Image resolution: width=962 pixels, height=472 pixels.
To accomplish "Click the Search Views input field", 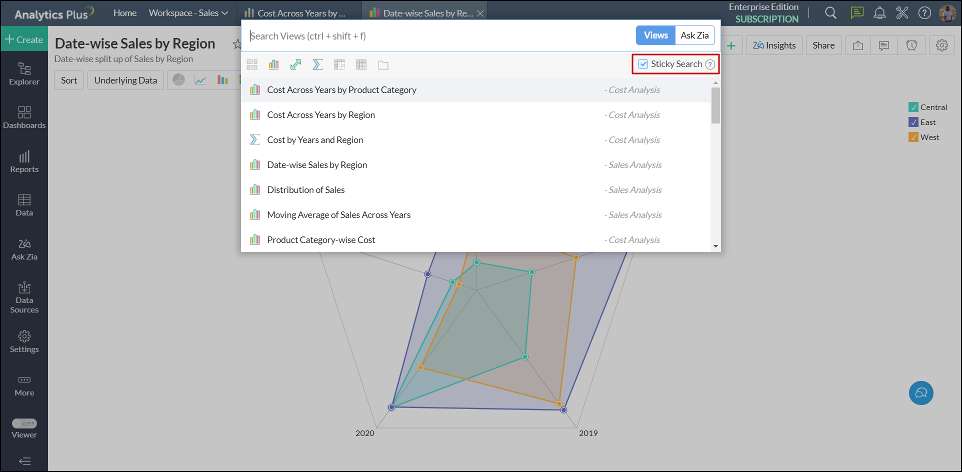I will click(x=440, y=36).
